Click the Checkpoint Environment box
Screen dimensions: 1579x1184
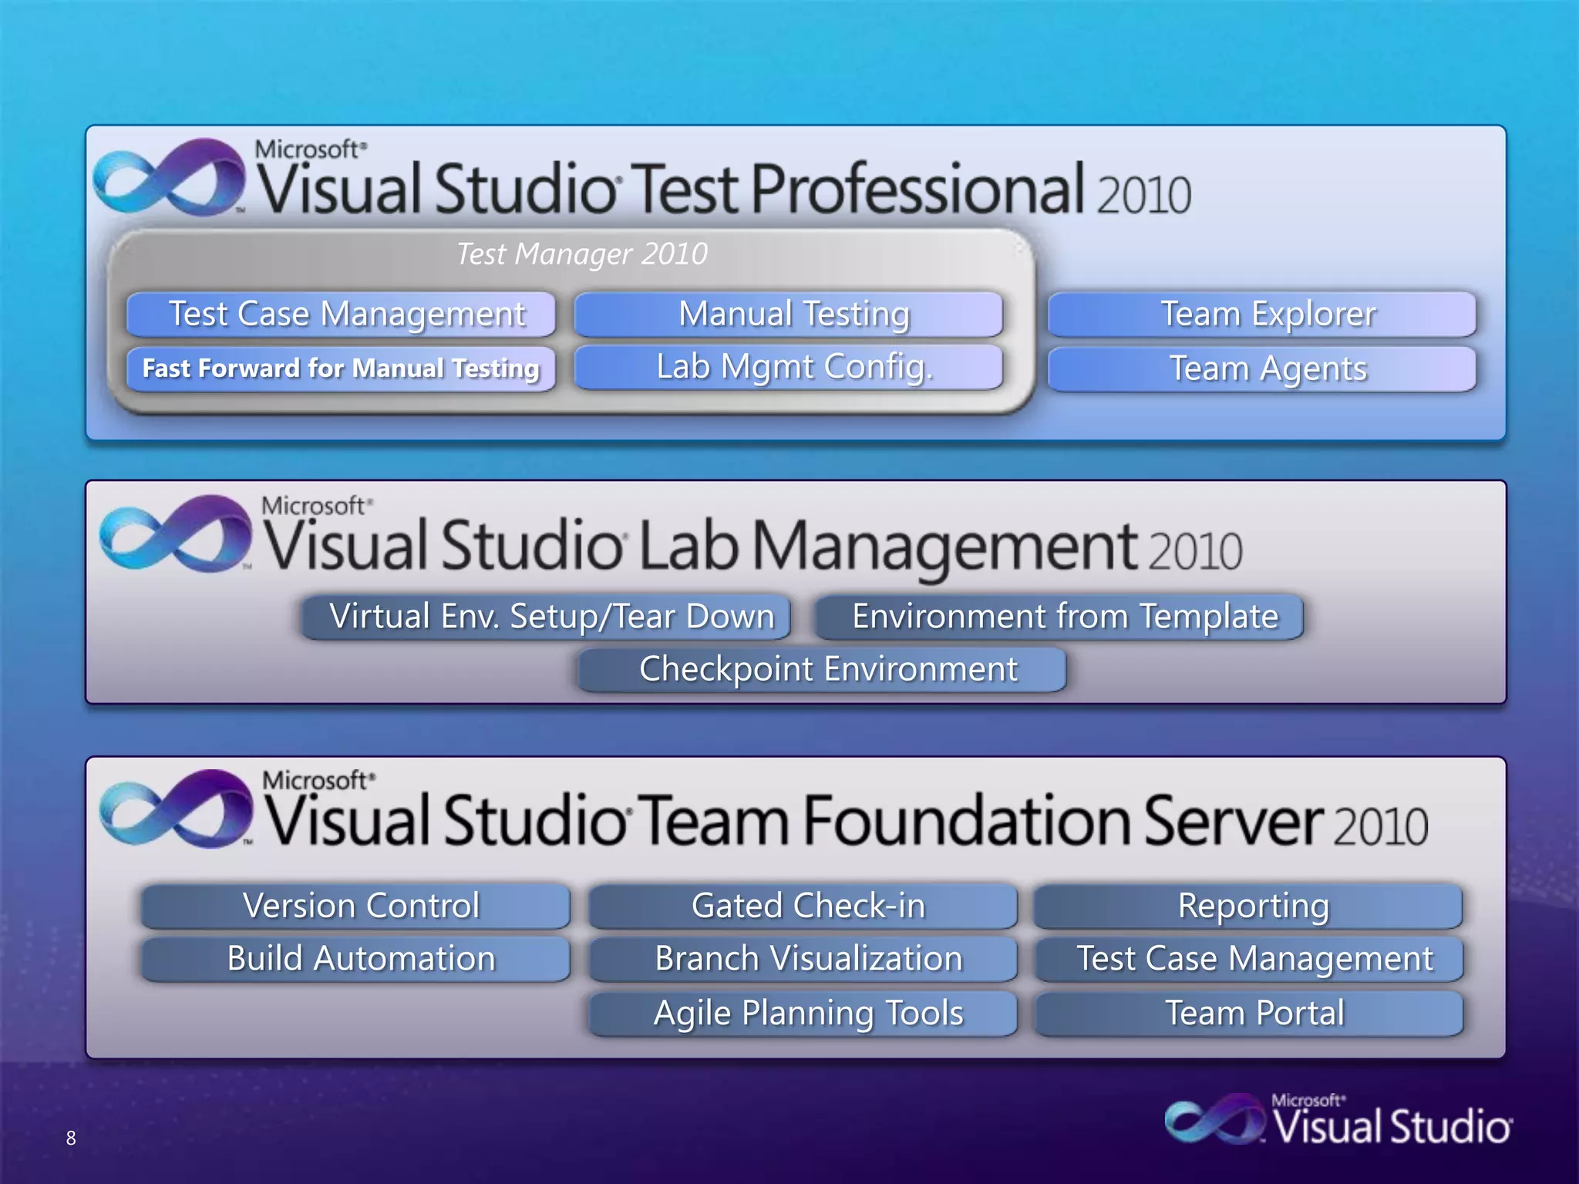822,669
